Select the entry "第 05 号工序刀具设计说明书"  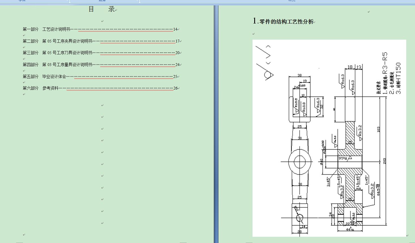[67, 53]
